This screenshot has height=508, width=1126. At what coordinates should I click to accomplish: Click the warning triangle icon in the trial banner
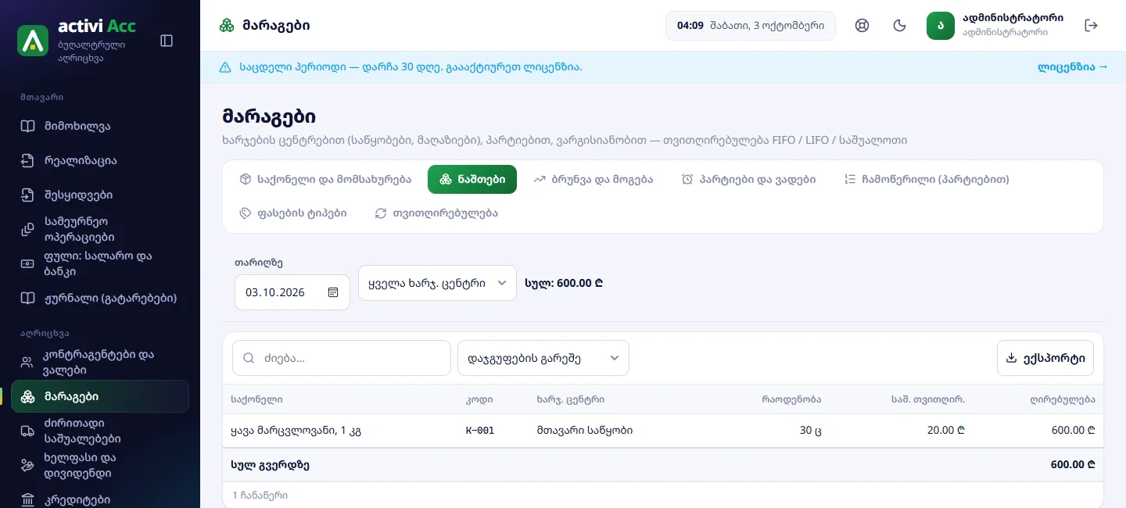tap(225, 67)
